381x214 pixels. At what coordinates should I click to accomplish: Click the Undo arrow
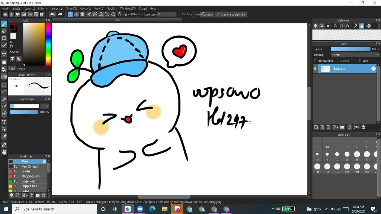point(52,14)
